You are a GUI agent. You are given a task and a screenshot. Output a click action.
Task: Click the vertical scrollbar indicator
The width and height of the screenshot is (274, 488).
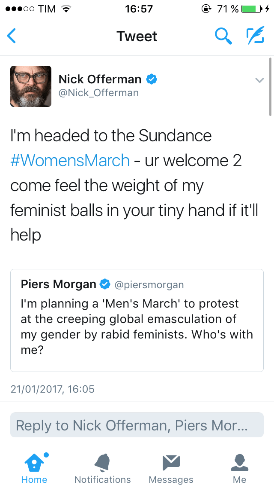pos(270,87)
